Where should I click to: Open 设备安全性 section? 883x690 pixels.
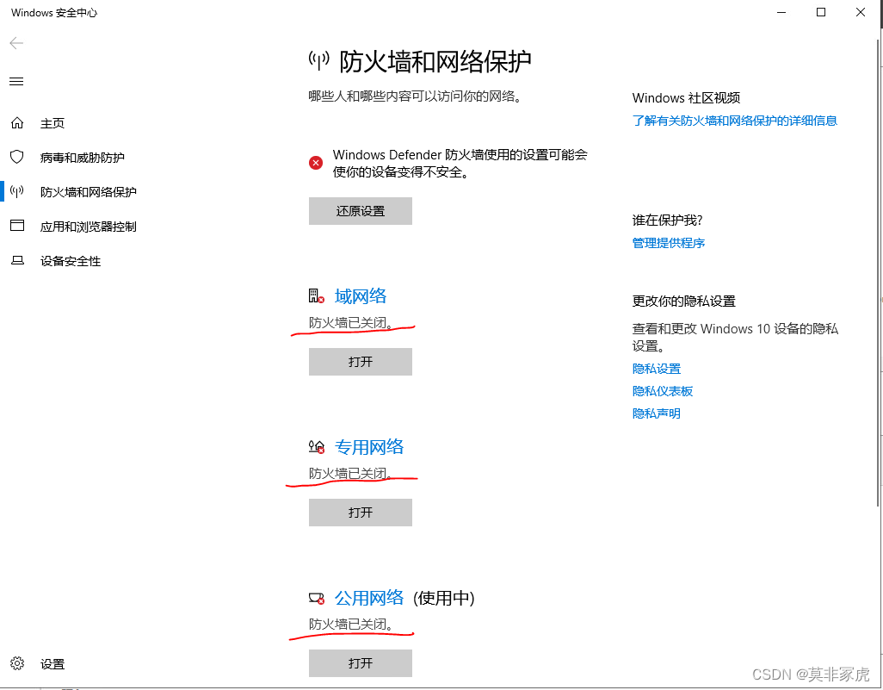(x=71, y=261)
